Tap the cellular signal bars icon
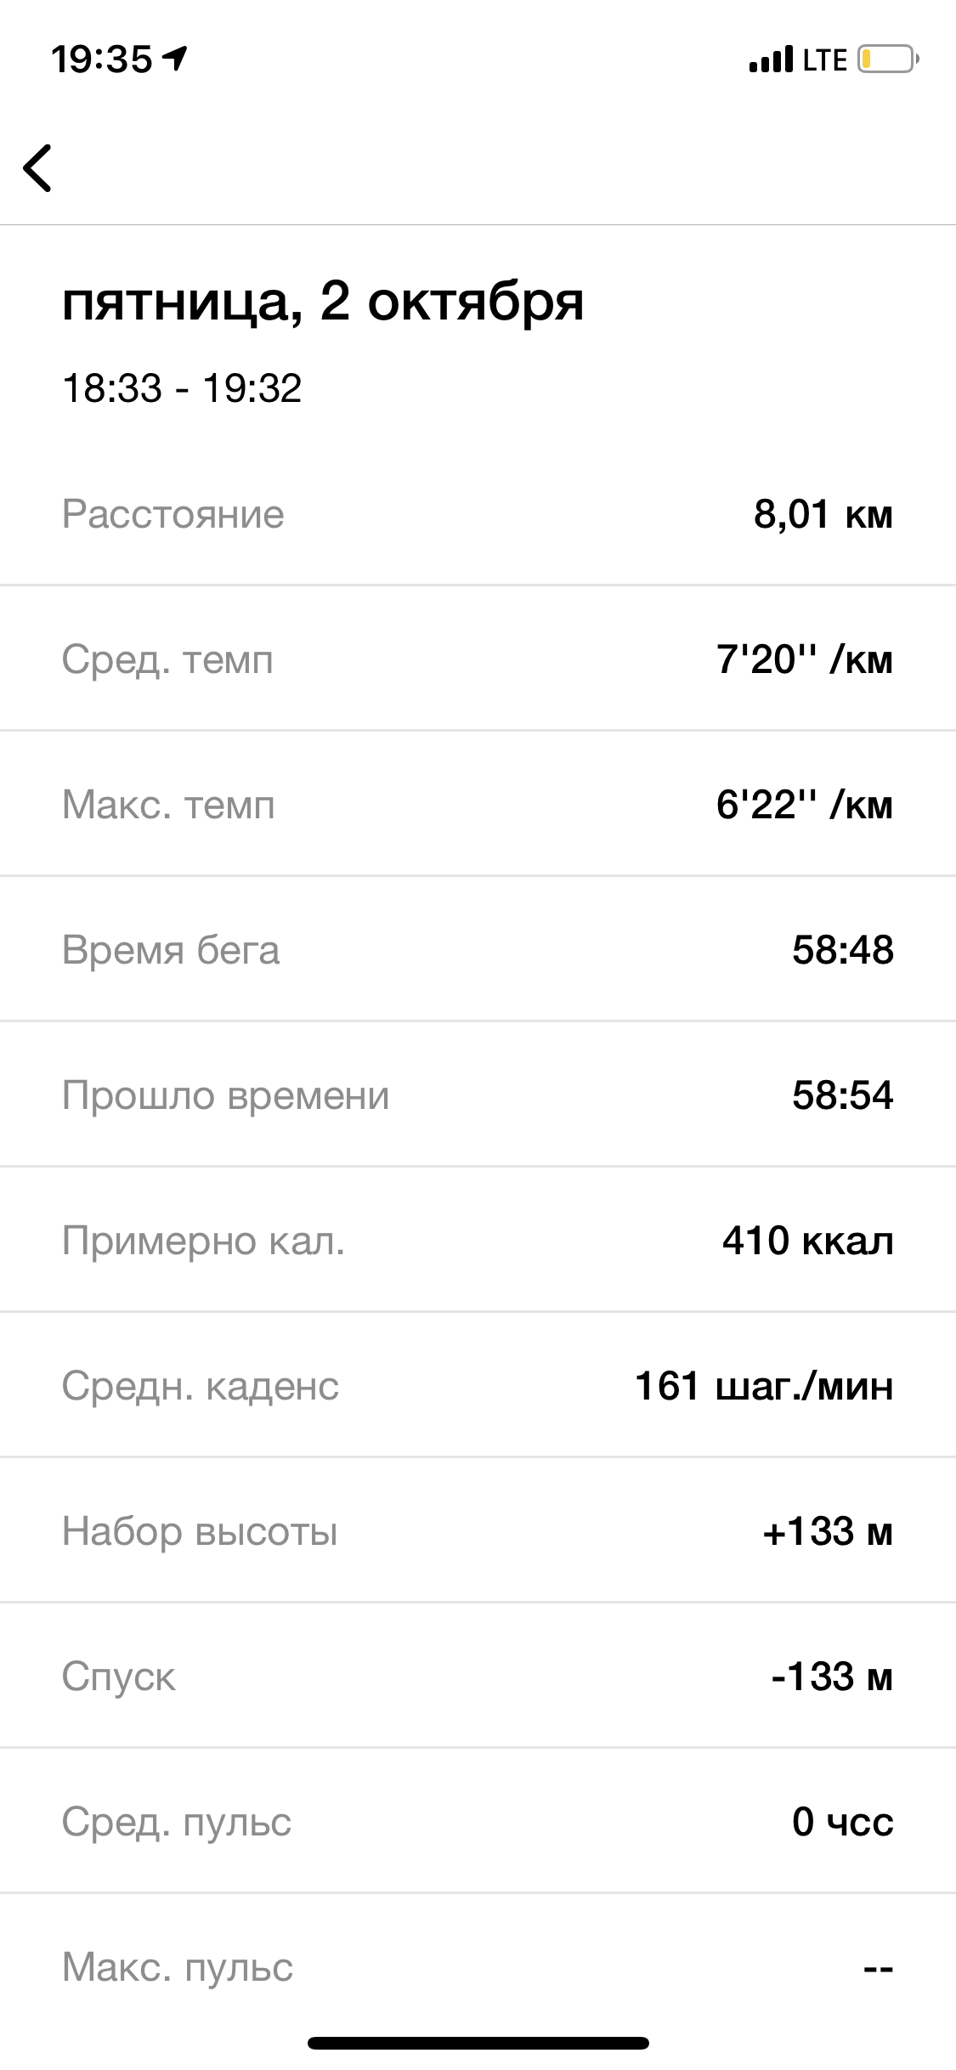 coord(771,59)
